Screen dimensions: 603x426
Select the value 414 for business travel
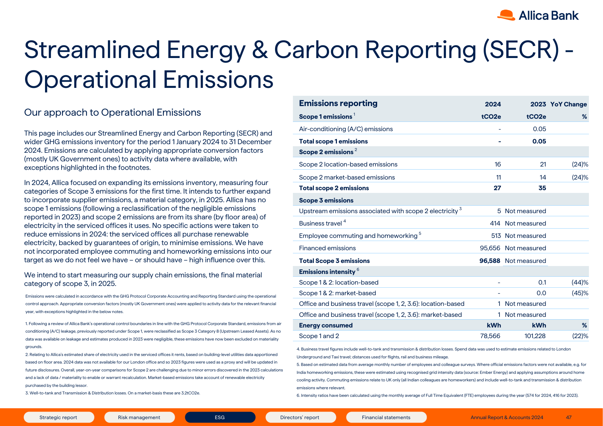click(495, 223)
